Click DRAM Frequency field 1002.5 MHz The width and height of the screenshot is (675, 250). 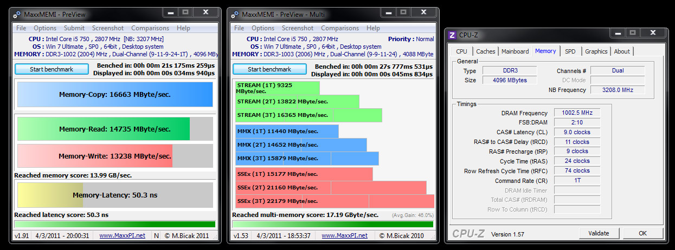click(577, 113)
